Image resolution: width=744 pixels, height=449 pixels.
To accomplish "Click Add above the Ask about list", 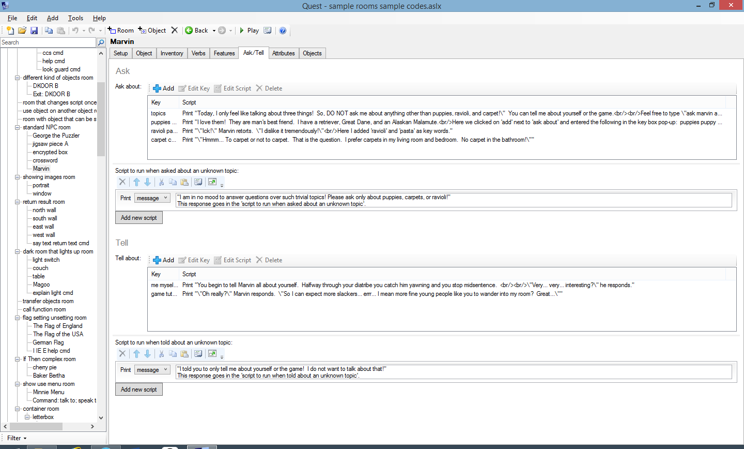I will (x=163, y=88).
